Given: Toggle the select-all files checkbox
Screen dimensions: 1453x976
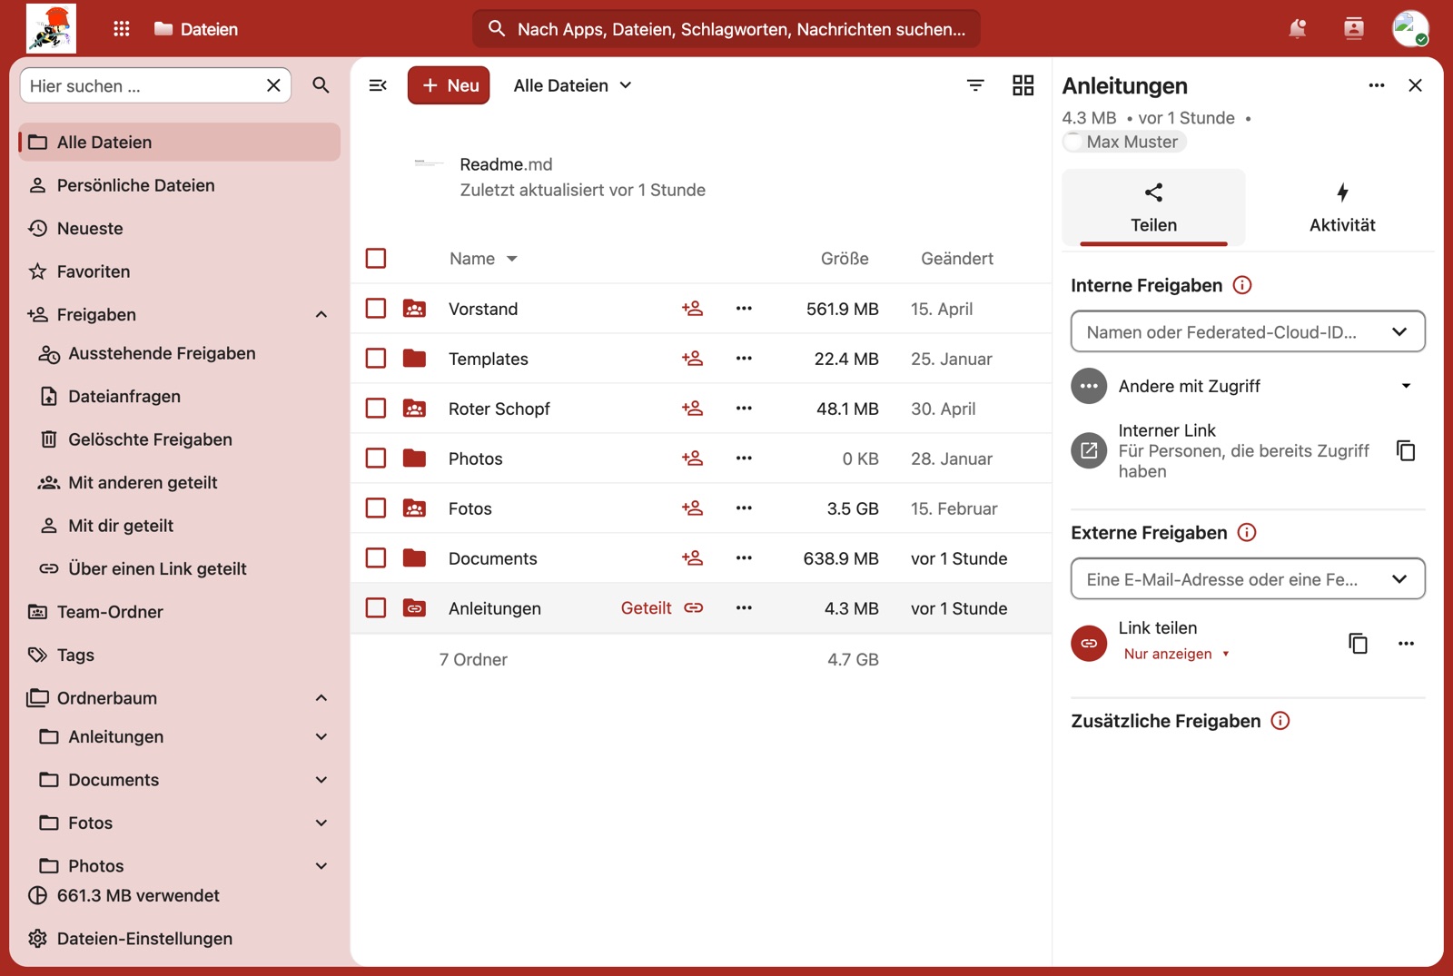Looking at the screenshot, I should [x=376, y=259].
